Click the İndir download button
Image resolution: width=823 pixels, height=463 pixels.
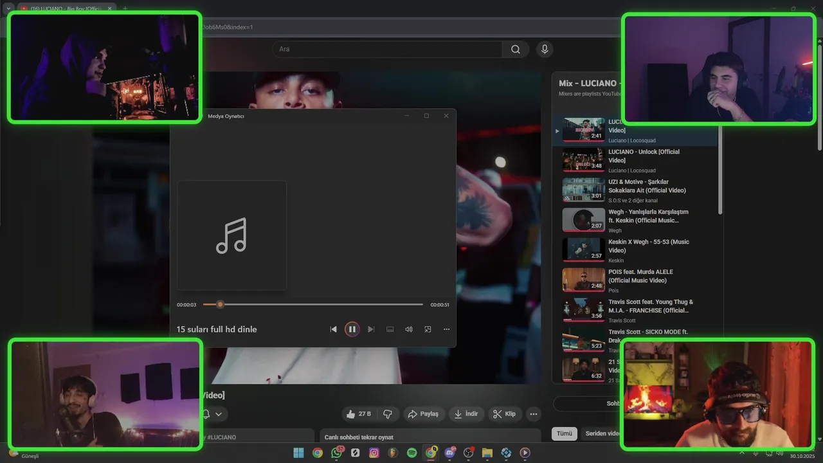[466, 414]
